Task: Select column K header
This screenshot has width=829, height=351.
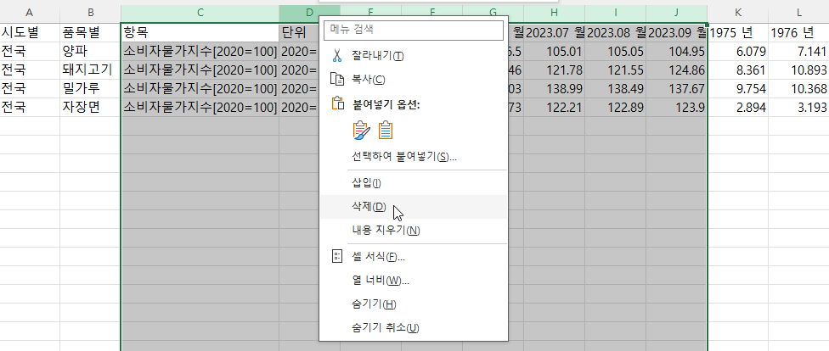Action: [737, 14]
